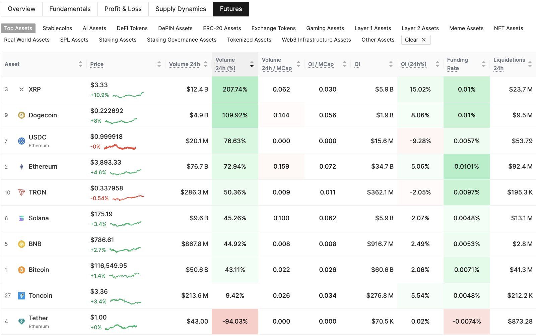Click the Clear filter button

point(415,40)
